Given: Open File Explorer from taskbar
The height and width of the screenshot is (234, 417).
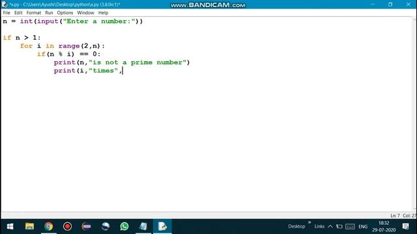Looking at the screenshot, I should [29, 226].
